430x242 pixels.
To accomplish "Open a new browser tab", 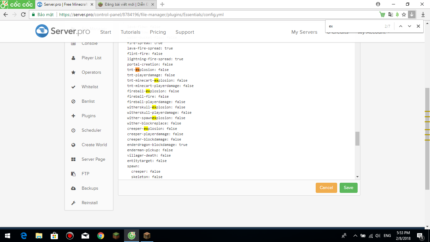I will click(162, 4).
